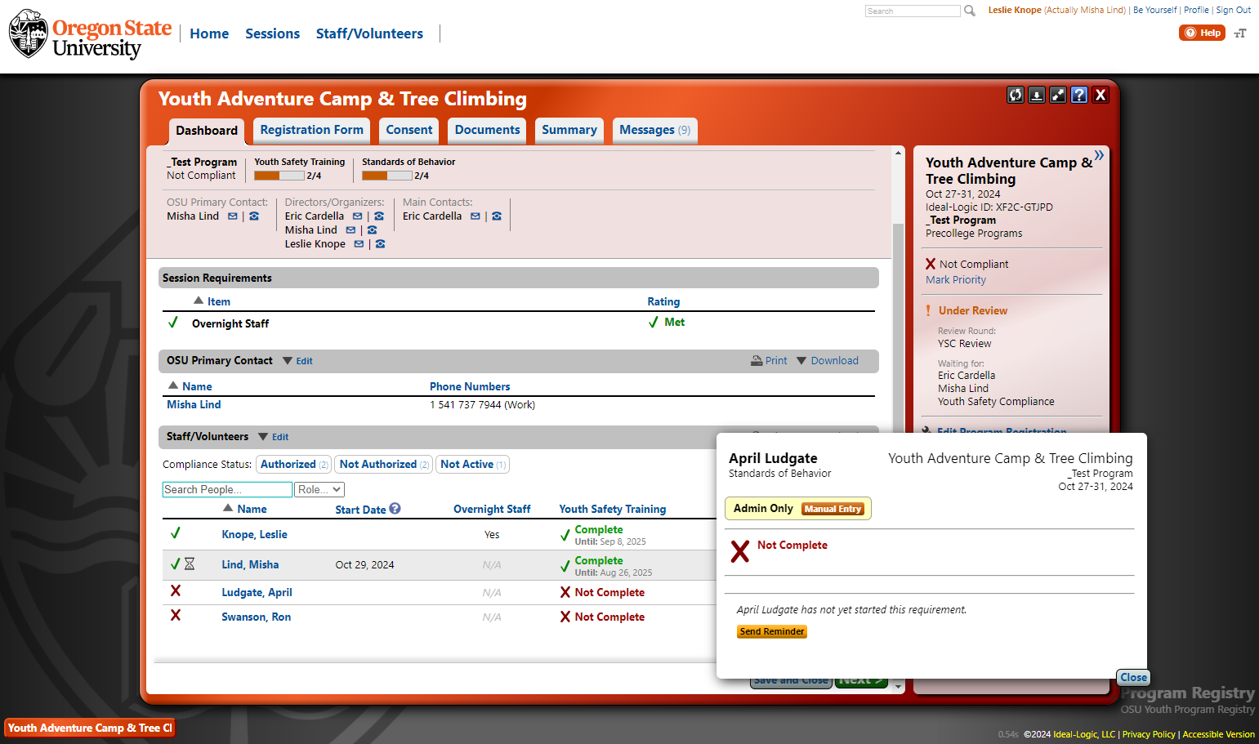Show phone for director Leslie Knope
1259x744 pixels.
pyautogui.click(x=380, y=244)
